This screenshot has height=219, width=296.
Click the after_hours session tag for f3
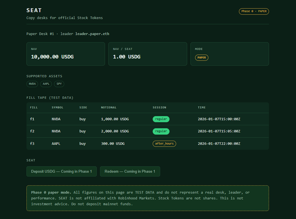[x=164, y=144]
